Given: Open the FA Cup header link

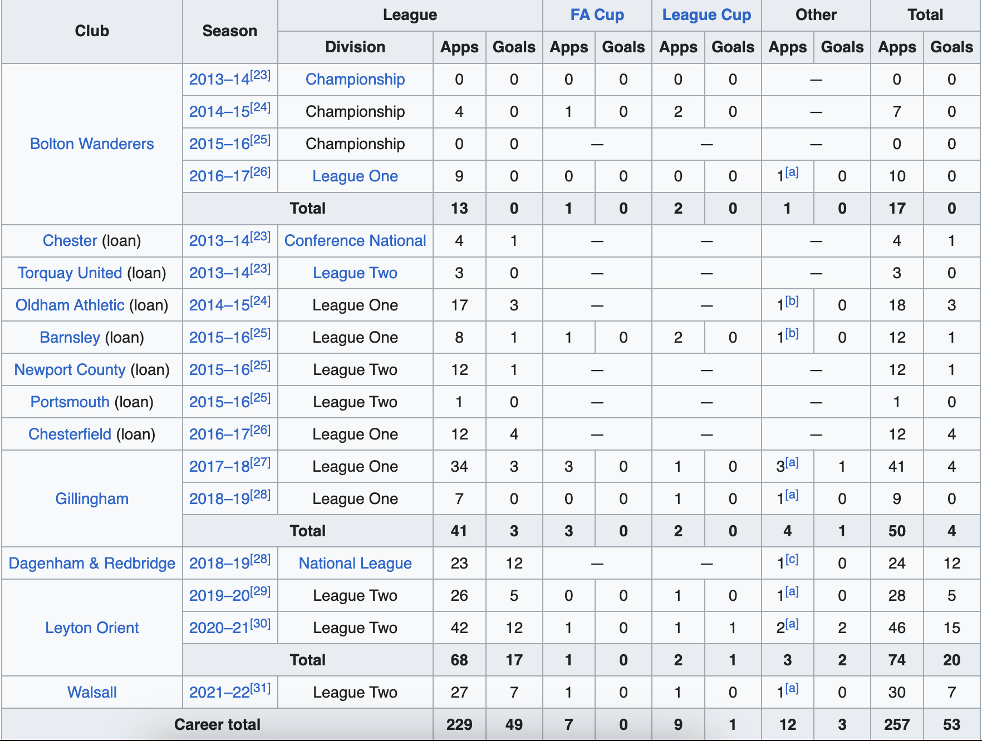Looking at the screenshot, I should pyautogui.click(x=597, y=14).
